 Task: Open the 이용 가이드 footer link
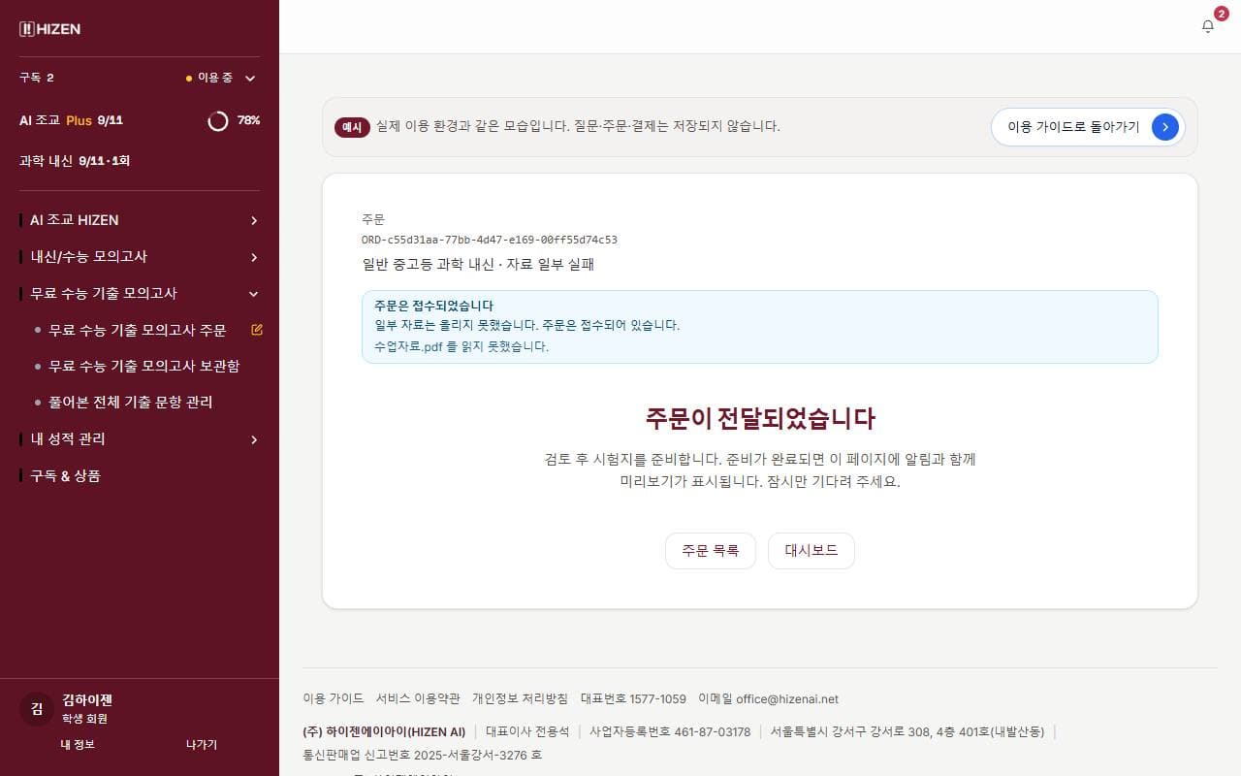click(334, 698)
